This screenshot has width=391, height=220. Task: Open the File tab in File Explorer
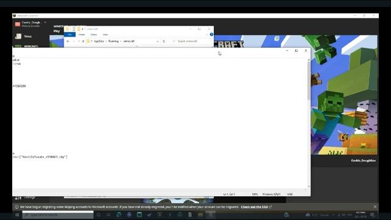pyautogui.click(x=70, y=34)
